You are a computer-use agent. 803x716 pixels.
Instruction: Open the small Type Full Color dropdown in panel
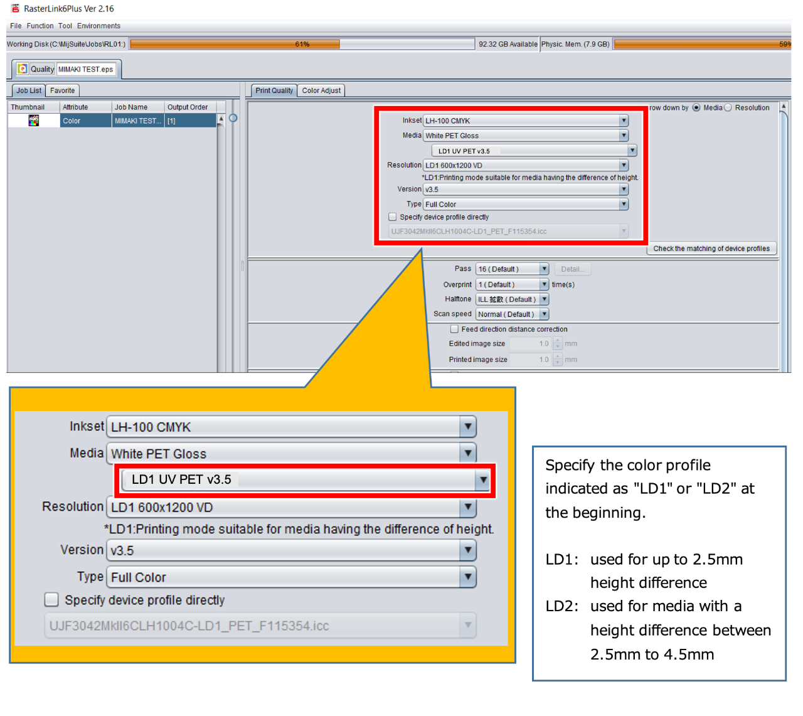click(x=526, y=204)
